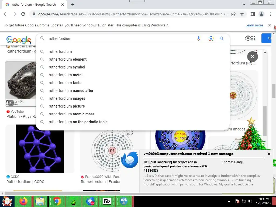The width and height of the screenshot is (276, 207).
Task: Open the Santa Start button
Action: click(x=7, y=201)
